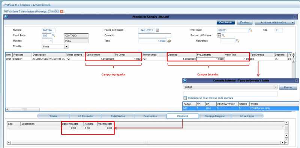This screenshot has width=300, height=148.
Task: Click the AFLOJA TODO WE-60 description cell
Action: [49, 59]
